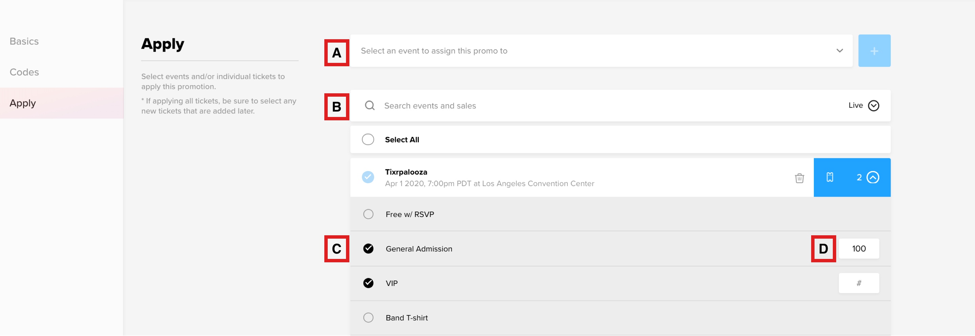Viewport: 975px width, 336px height.
Task: Uncheck the Tixrpalooza event checkmark
Action: click(x=368, y=177)
